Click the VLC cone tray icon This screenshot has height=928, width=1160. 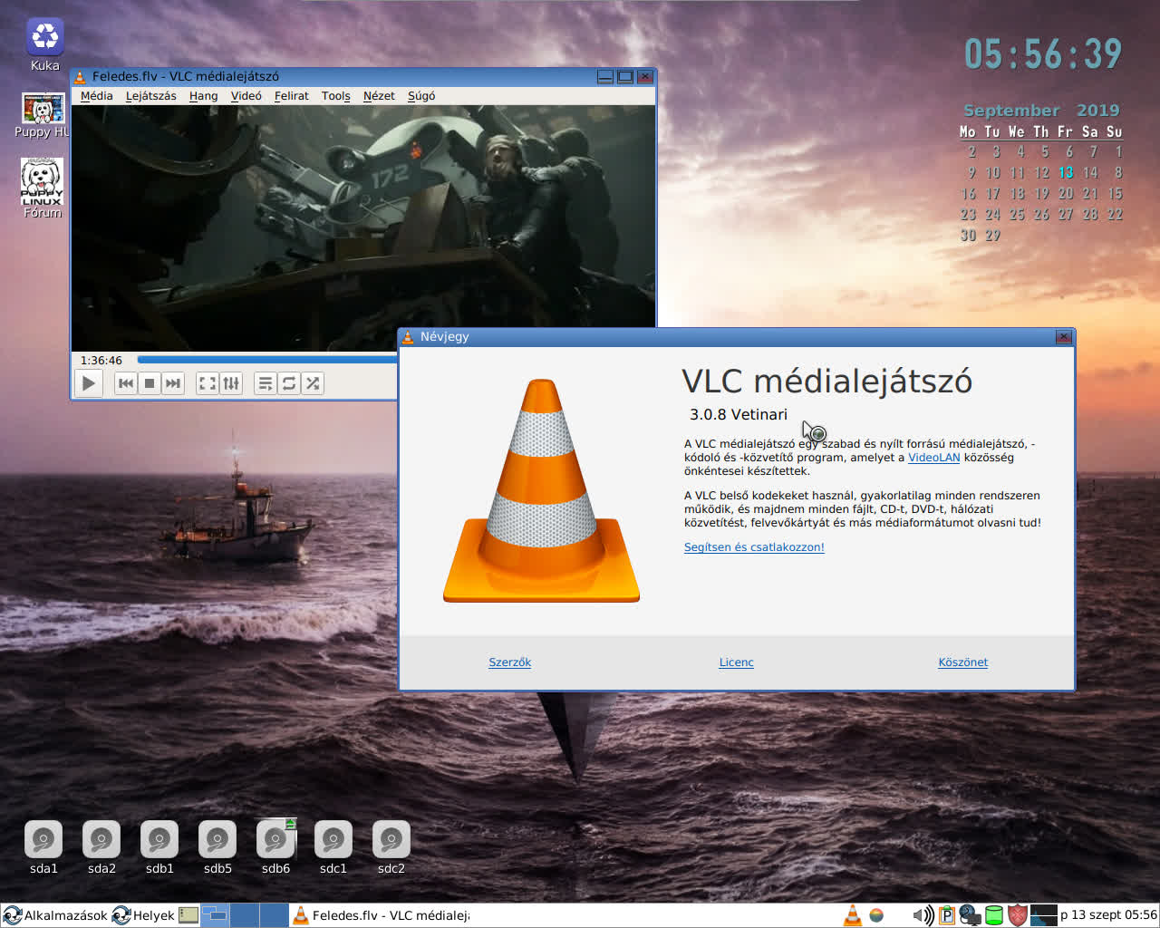click(853, 915)
